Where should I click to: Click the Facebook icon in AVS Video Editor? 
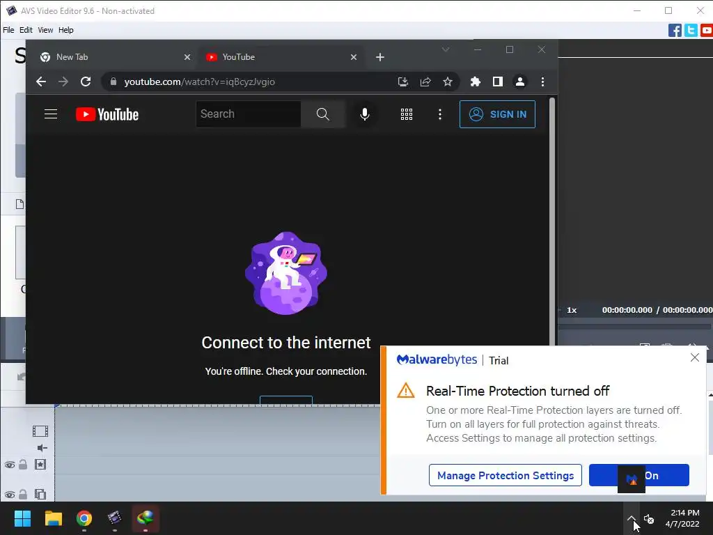click(x=675, y=31)
